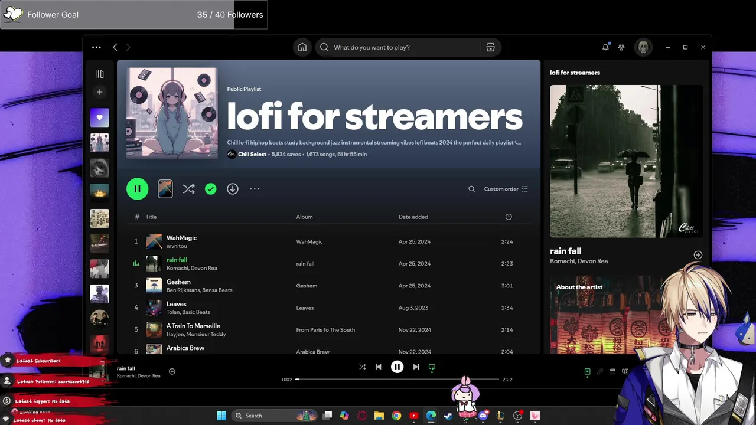Open 'Komachi, Devon Rea' in track list
Image resolution: width=756 pixels, height=425 pixels.
point(192,268)
